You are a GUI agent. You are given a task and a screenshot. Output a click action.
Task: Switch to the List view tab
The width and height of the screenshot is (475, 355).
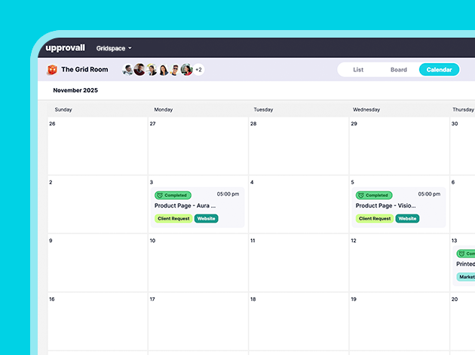click(358, 70)
